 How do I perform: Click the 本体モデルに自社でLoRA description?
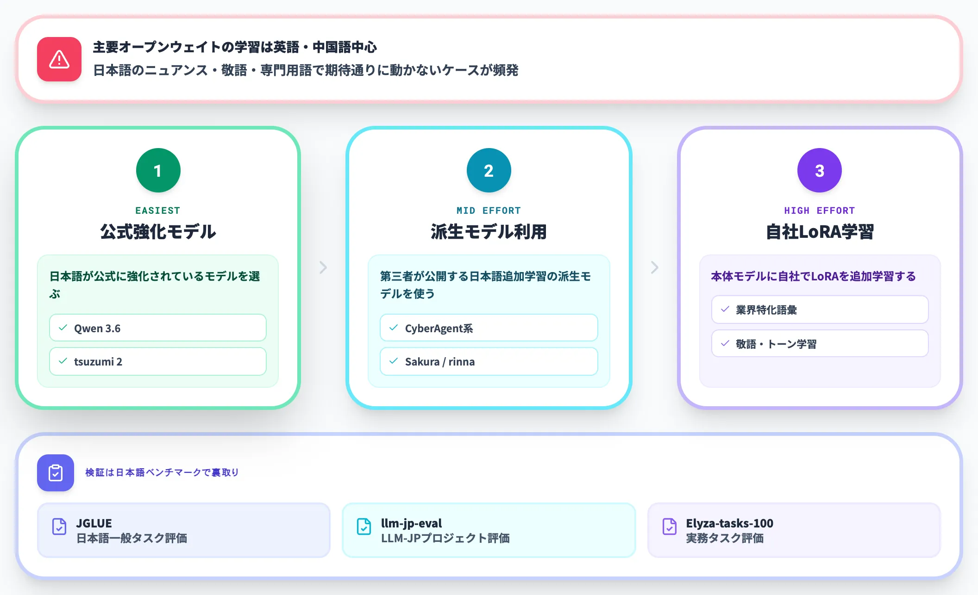pos(814,276)
